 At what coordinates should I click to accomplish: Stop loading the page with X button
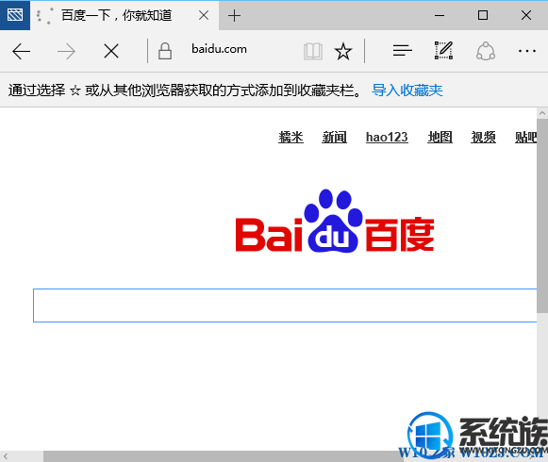click(111, 51)
